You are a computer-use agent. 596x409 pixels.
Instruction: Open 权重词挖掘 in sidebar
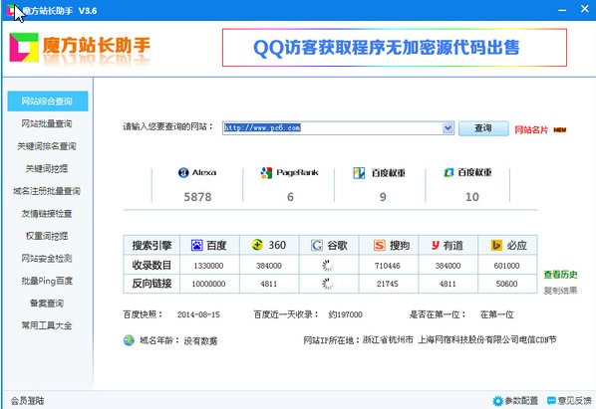coord(47,236)
